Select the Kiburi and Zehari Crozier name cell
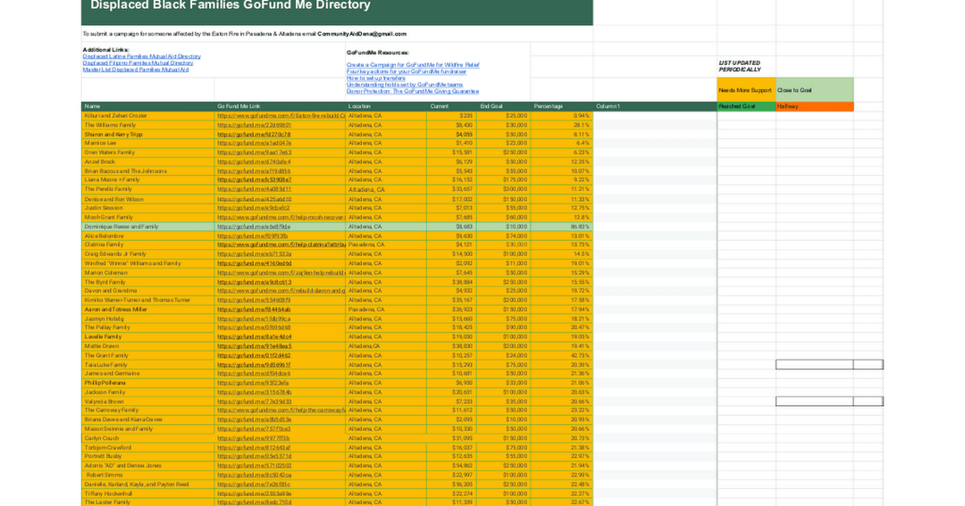This screenshot has width=965, height=506. [x=147, y=116]
